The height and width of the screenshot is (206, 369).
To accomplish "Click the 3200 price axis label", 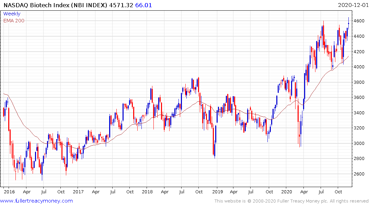I will click(359, 128).
